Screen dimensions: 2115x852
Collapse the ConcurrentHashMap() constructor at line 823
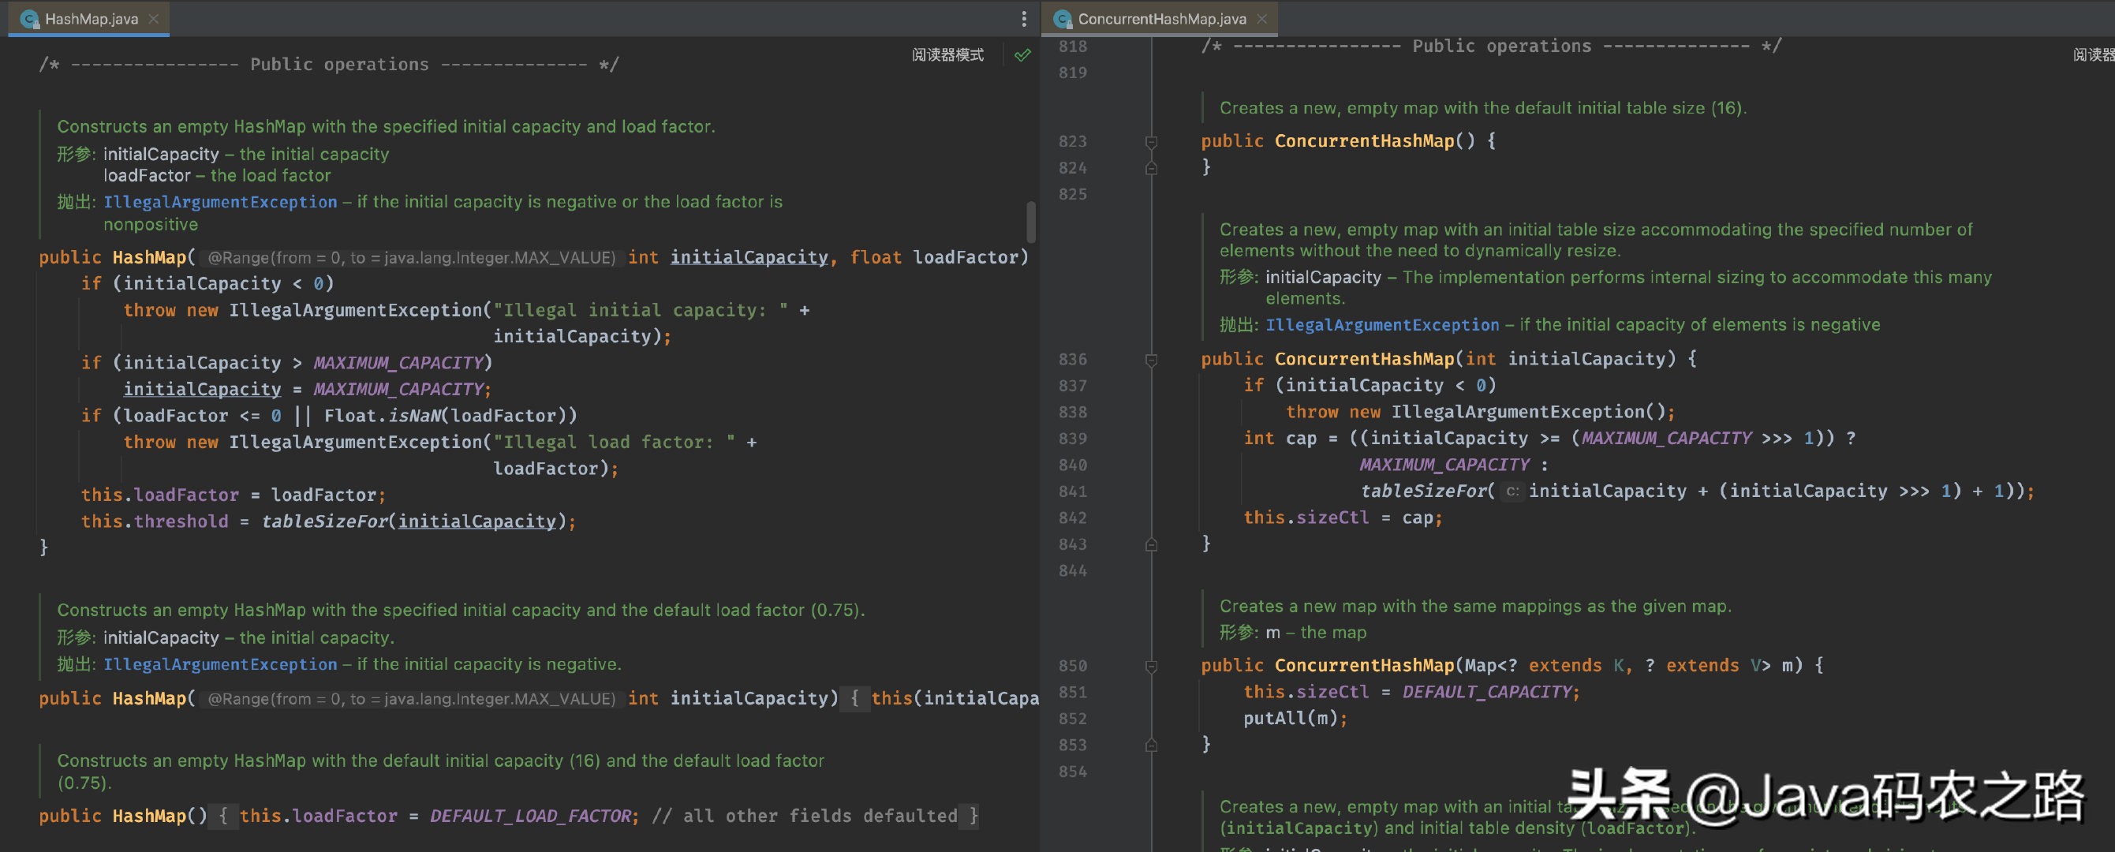(x=1151, y=142)
